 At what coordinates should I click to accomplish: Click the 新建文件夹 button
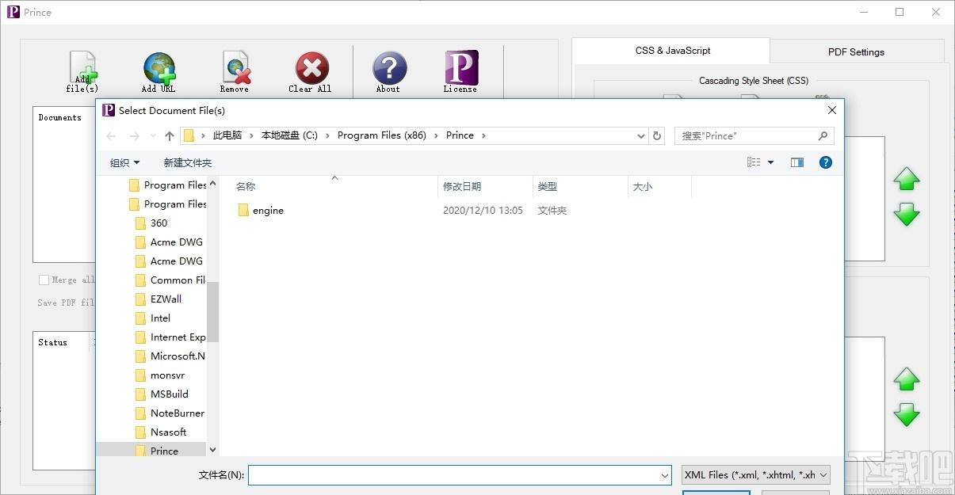[188, 162]
